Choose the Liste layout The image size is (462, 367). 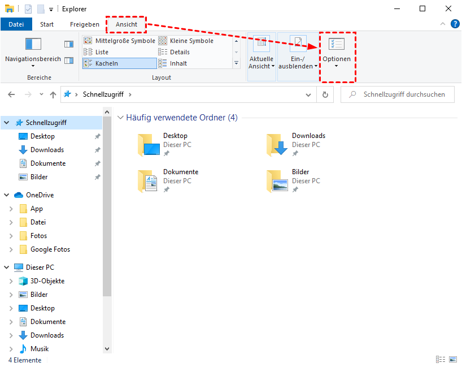coord(96,52)
